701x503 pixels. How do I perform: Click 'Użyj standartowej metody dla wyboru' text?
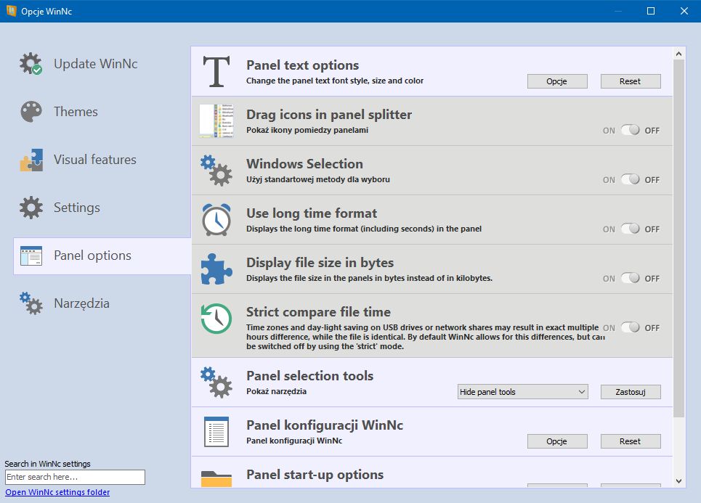[x=318, y=179]
